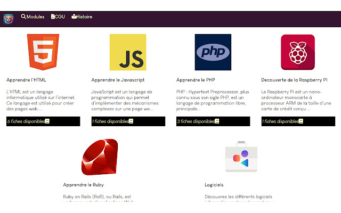The height and width of the screenshot is (213, 341).
Task: Click the yellow JS logo image
Action: 128,52
